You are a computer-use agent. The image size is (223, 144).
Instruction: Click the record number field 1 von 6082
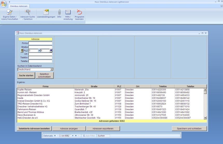pyautogui.click(x=65, y=136)
